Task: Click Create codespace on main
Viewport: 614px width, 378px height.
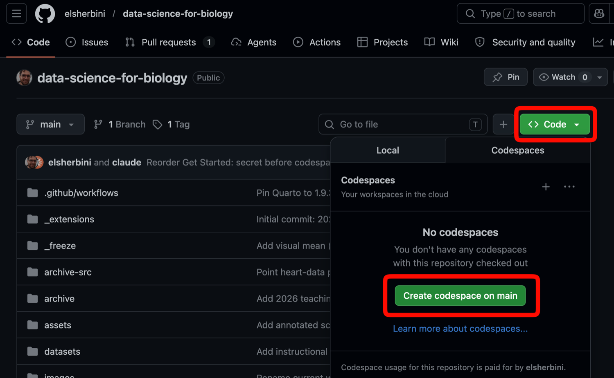Action: [x=460, y=295]
